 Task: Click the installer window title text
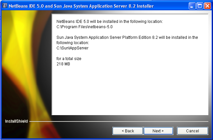(x=81, y=6)
